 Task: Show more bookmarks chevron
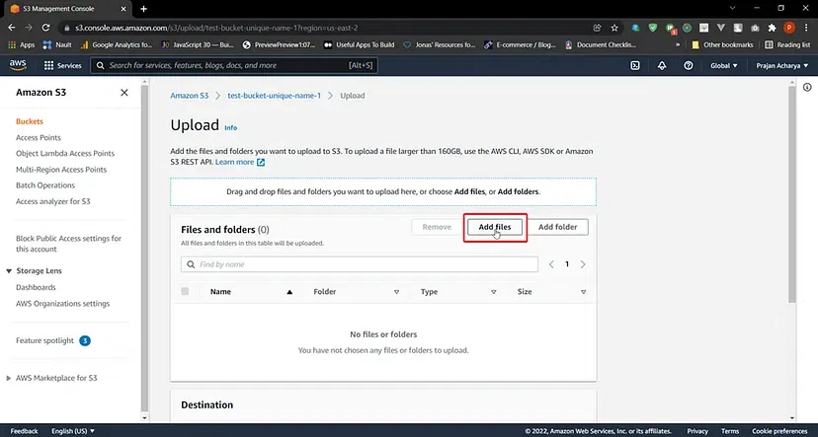pyautogui.click(x=678, y=44)
